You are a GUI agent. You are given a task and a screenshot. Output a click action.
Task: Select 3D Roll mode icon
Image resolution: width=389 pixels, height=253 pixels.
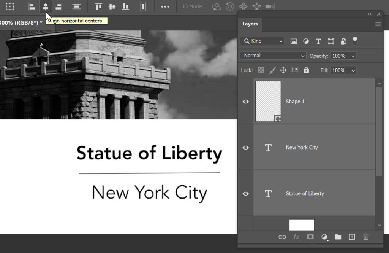[230, 6]
